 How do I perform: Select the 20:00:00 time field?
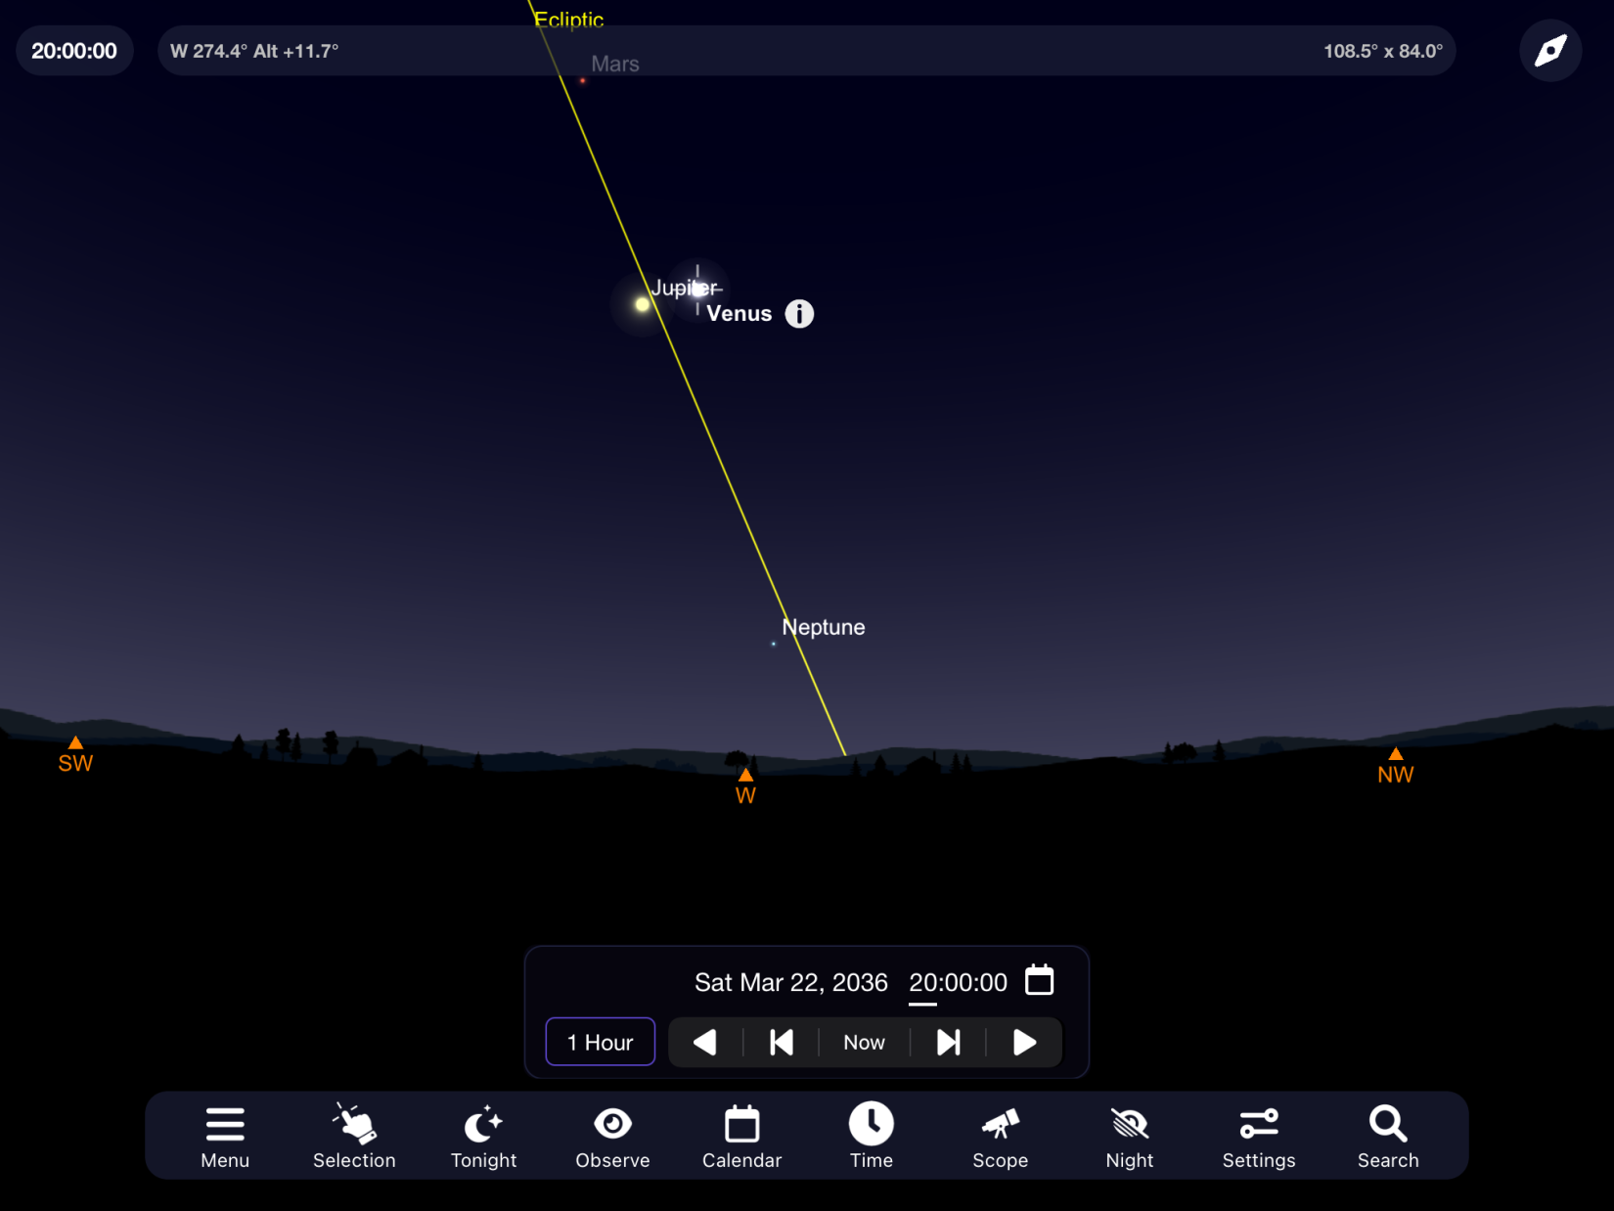[958, 983]
